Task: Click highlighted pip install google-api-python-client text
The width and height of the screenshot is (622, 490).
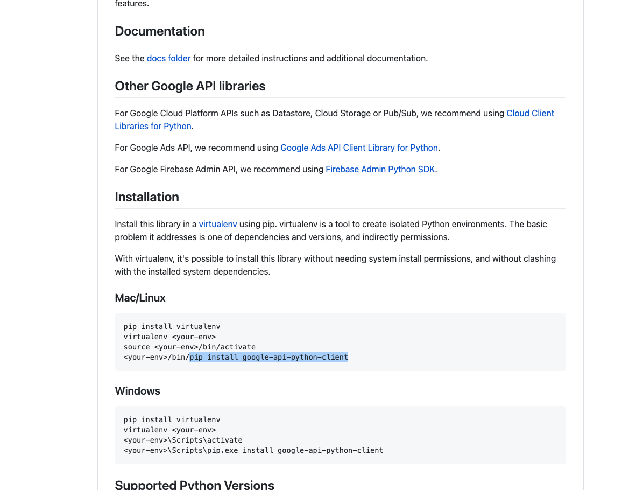Action: (x=269, y=357)
